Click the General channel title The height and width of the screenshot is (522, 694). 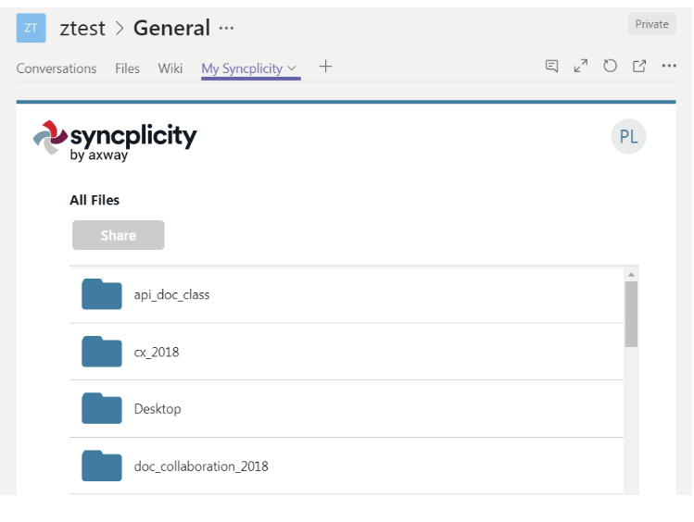pyautogui.click(x=171, y=29)
